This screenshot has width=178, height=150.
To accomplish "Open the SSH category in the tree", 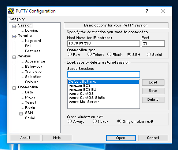I will point(29,113).
